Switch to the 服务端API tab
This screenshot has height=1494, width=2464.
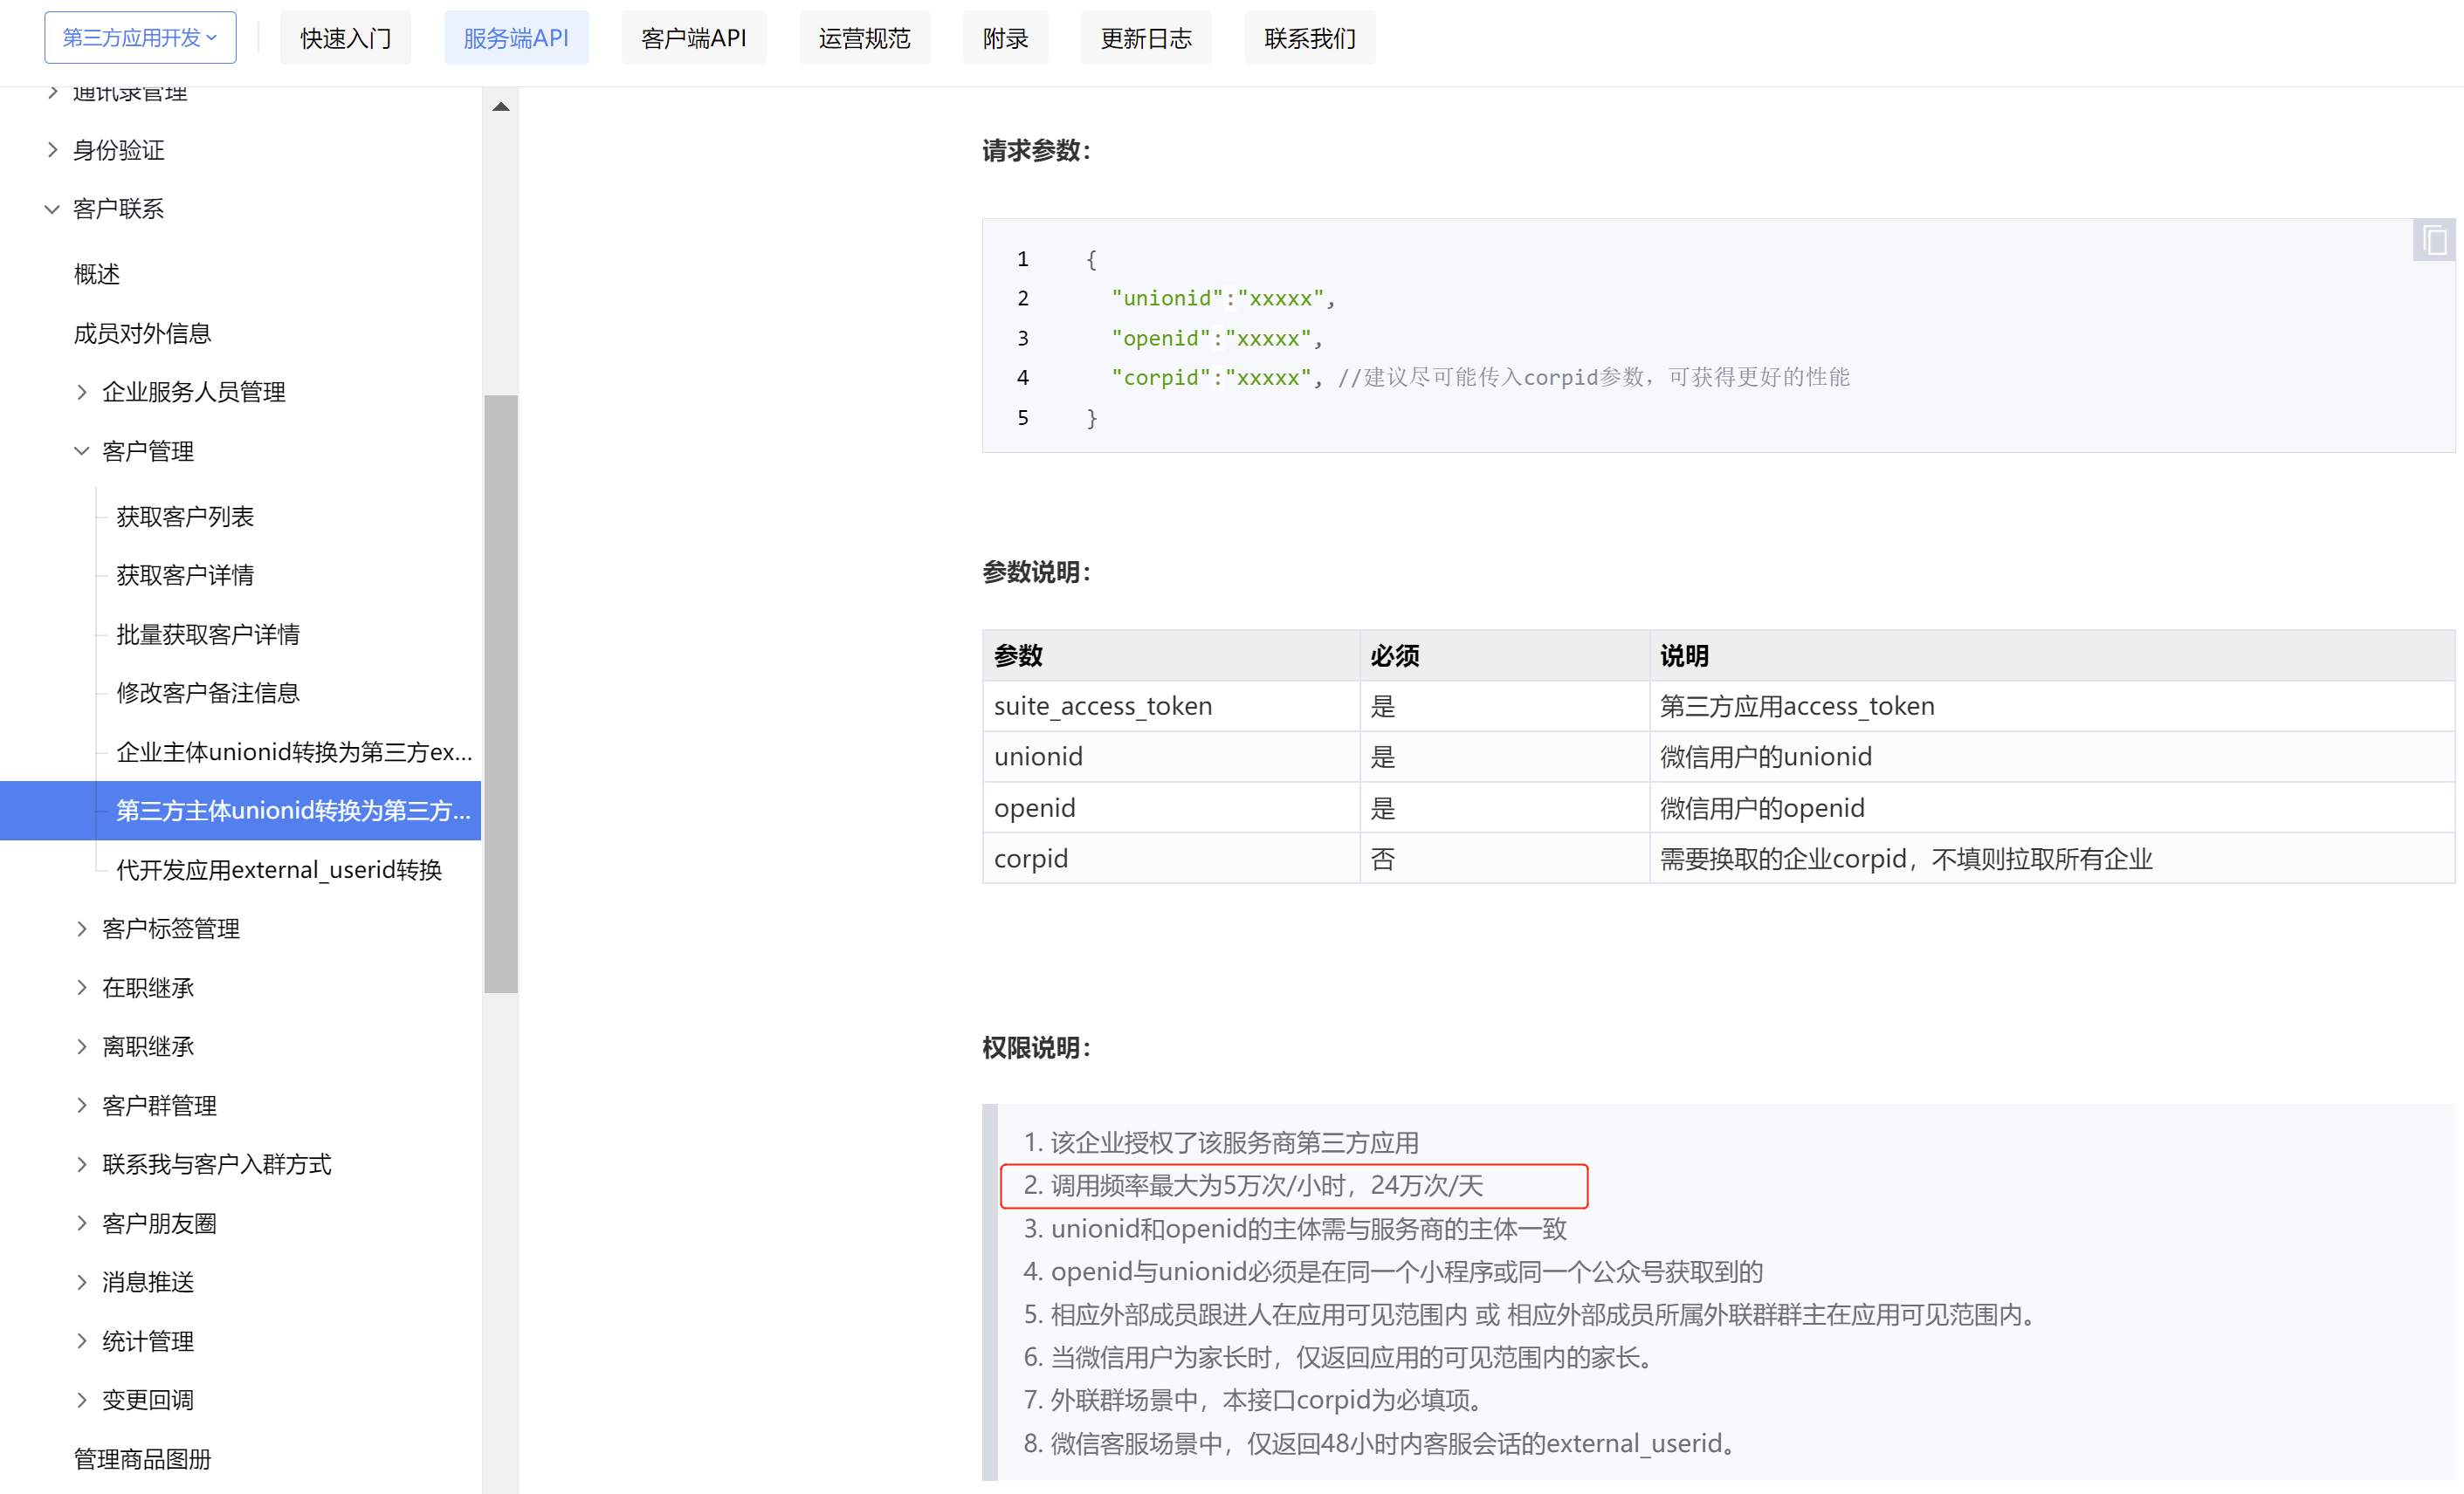point(516,37)
